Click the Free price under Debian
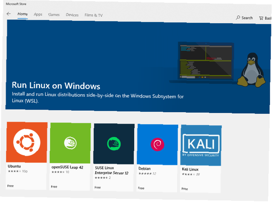The width and height of the screenshot is (272, 202). coord(141,188)
